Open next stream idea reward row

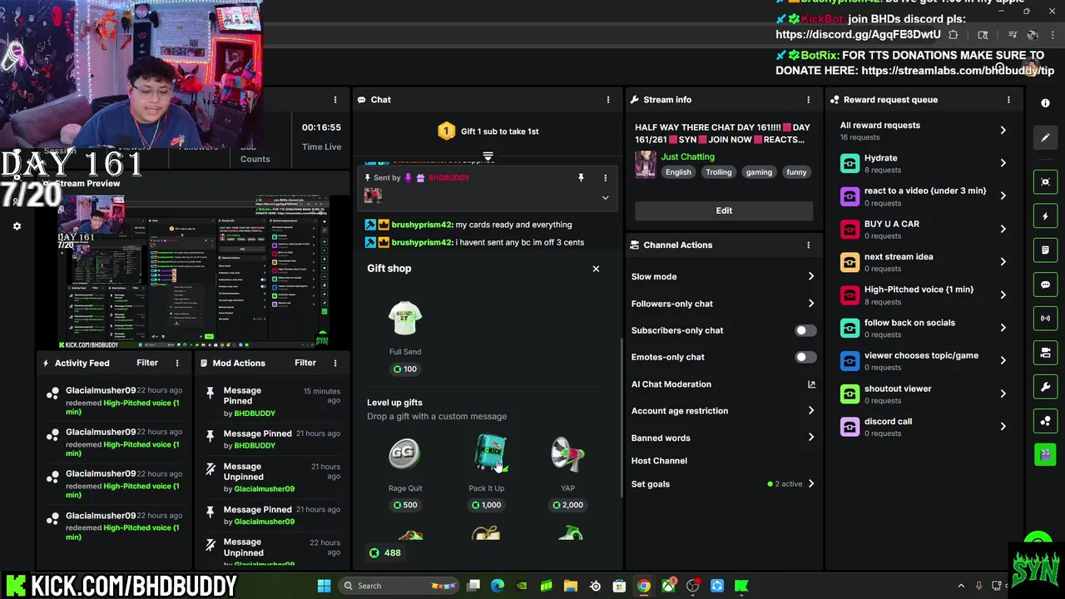(x=924, y=262)
